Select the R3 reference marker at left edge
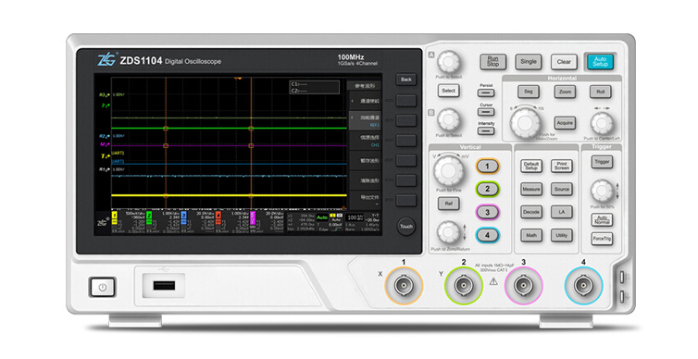 105,95
